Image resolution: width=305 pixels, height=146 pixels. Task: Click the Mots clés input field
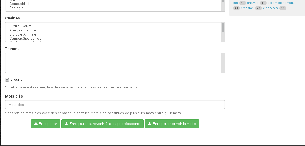tap(115, 105)
